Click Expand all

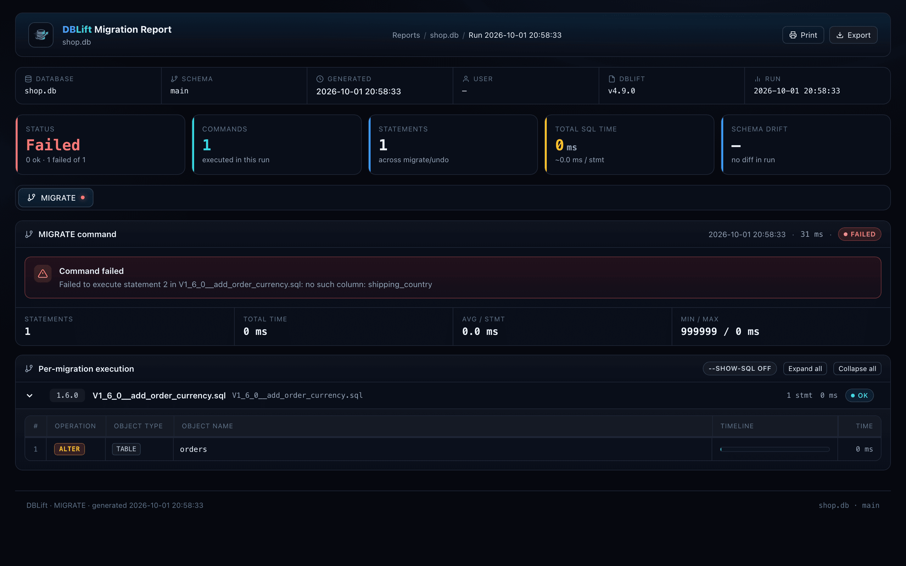click(x=805, y=368)
